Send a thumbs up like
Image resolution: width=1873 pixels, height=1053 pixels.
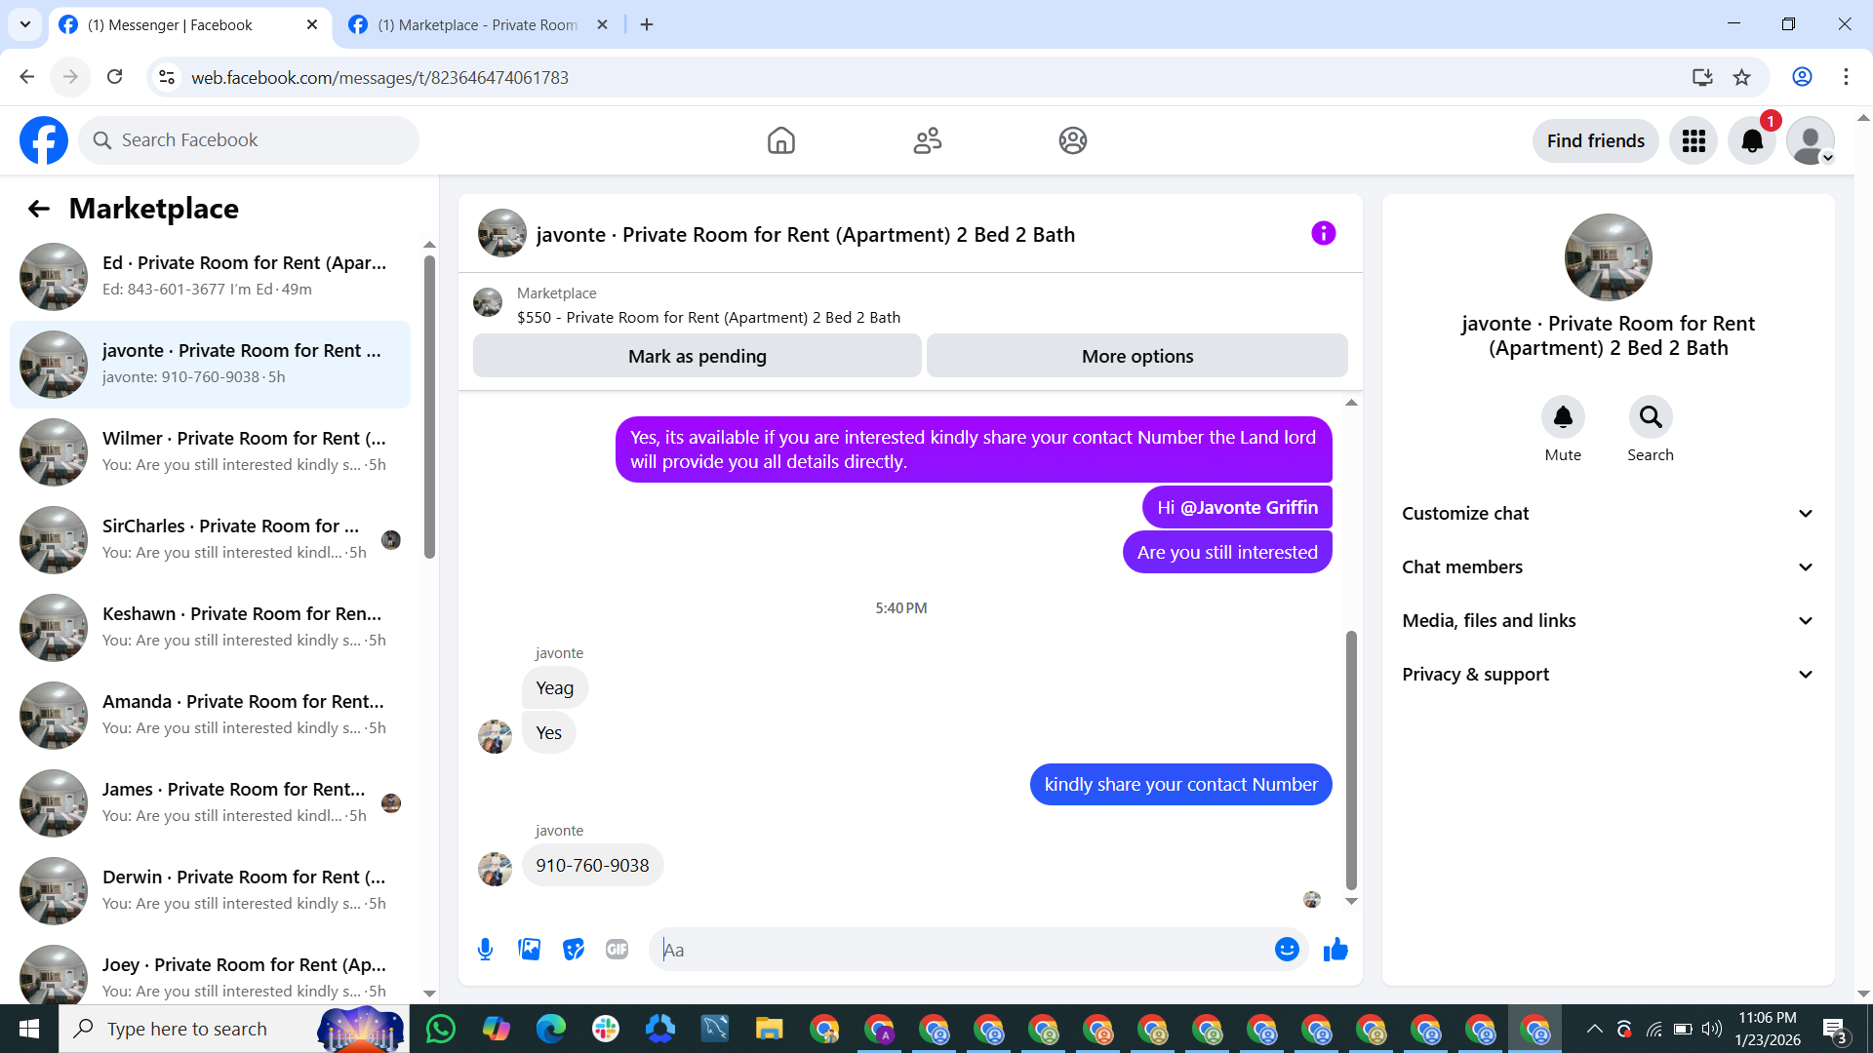tap(1335, 950)
